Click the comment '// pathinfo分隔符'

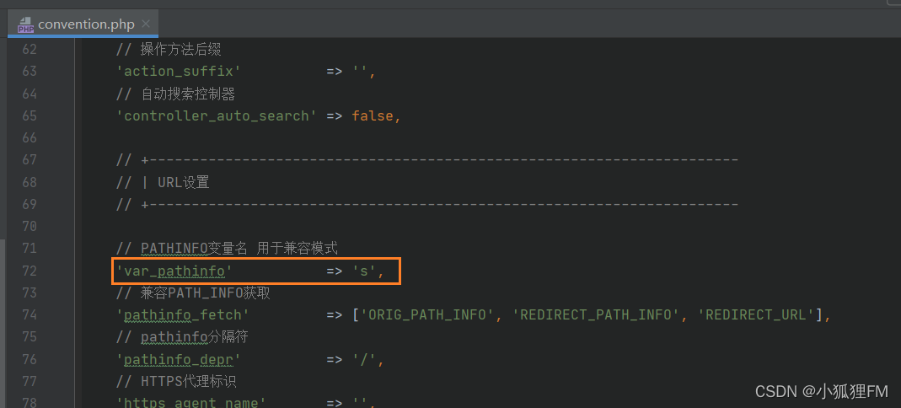click(182, 337)
